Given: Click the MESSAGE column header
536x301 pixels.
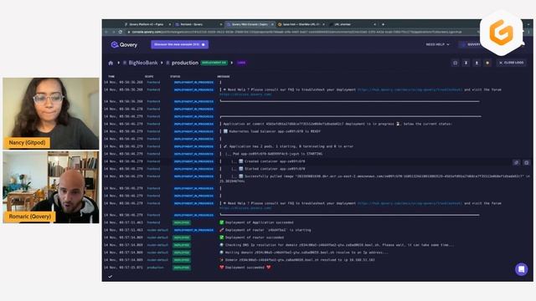Looking at the screenshot, I should point(224,76).
